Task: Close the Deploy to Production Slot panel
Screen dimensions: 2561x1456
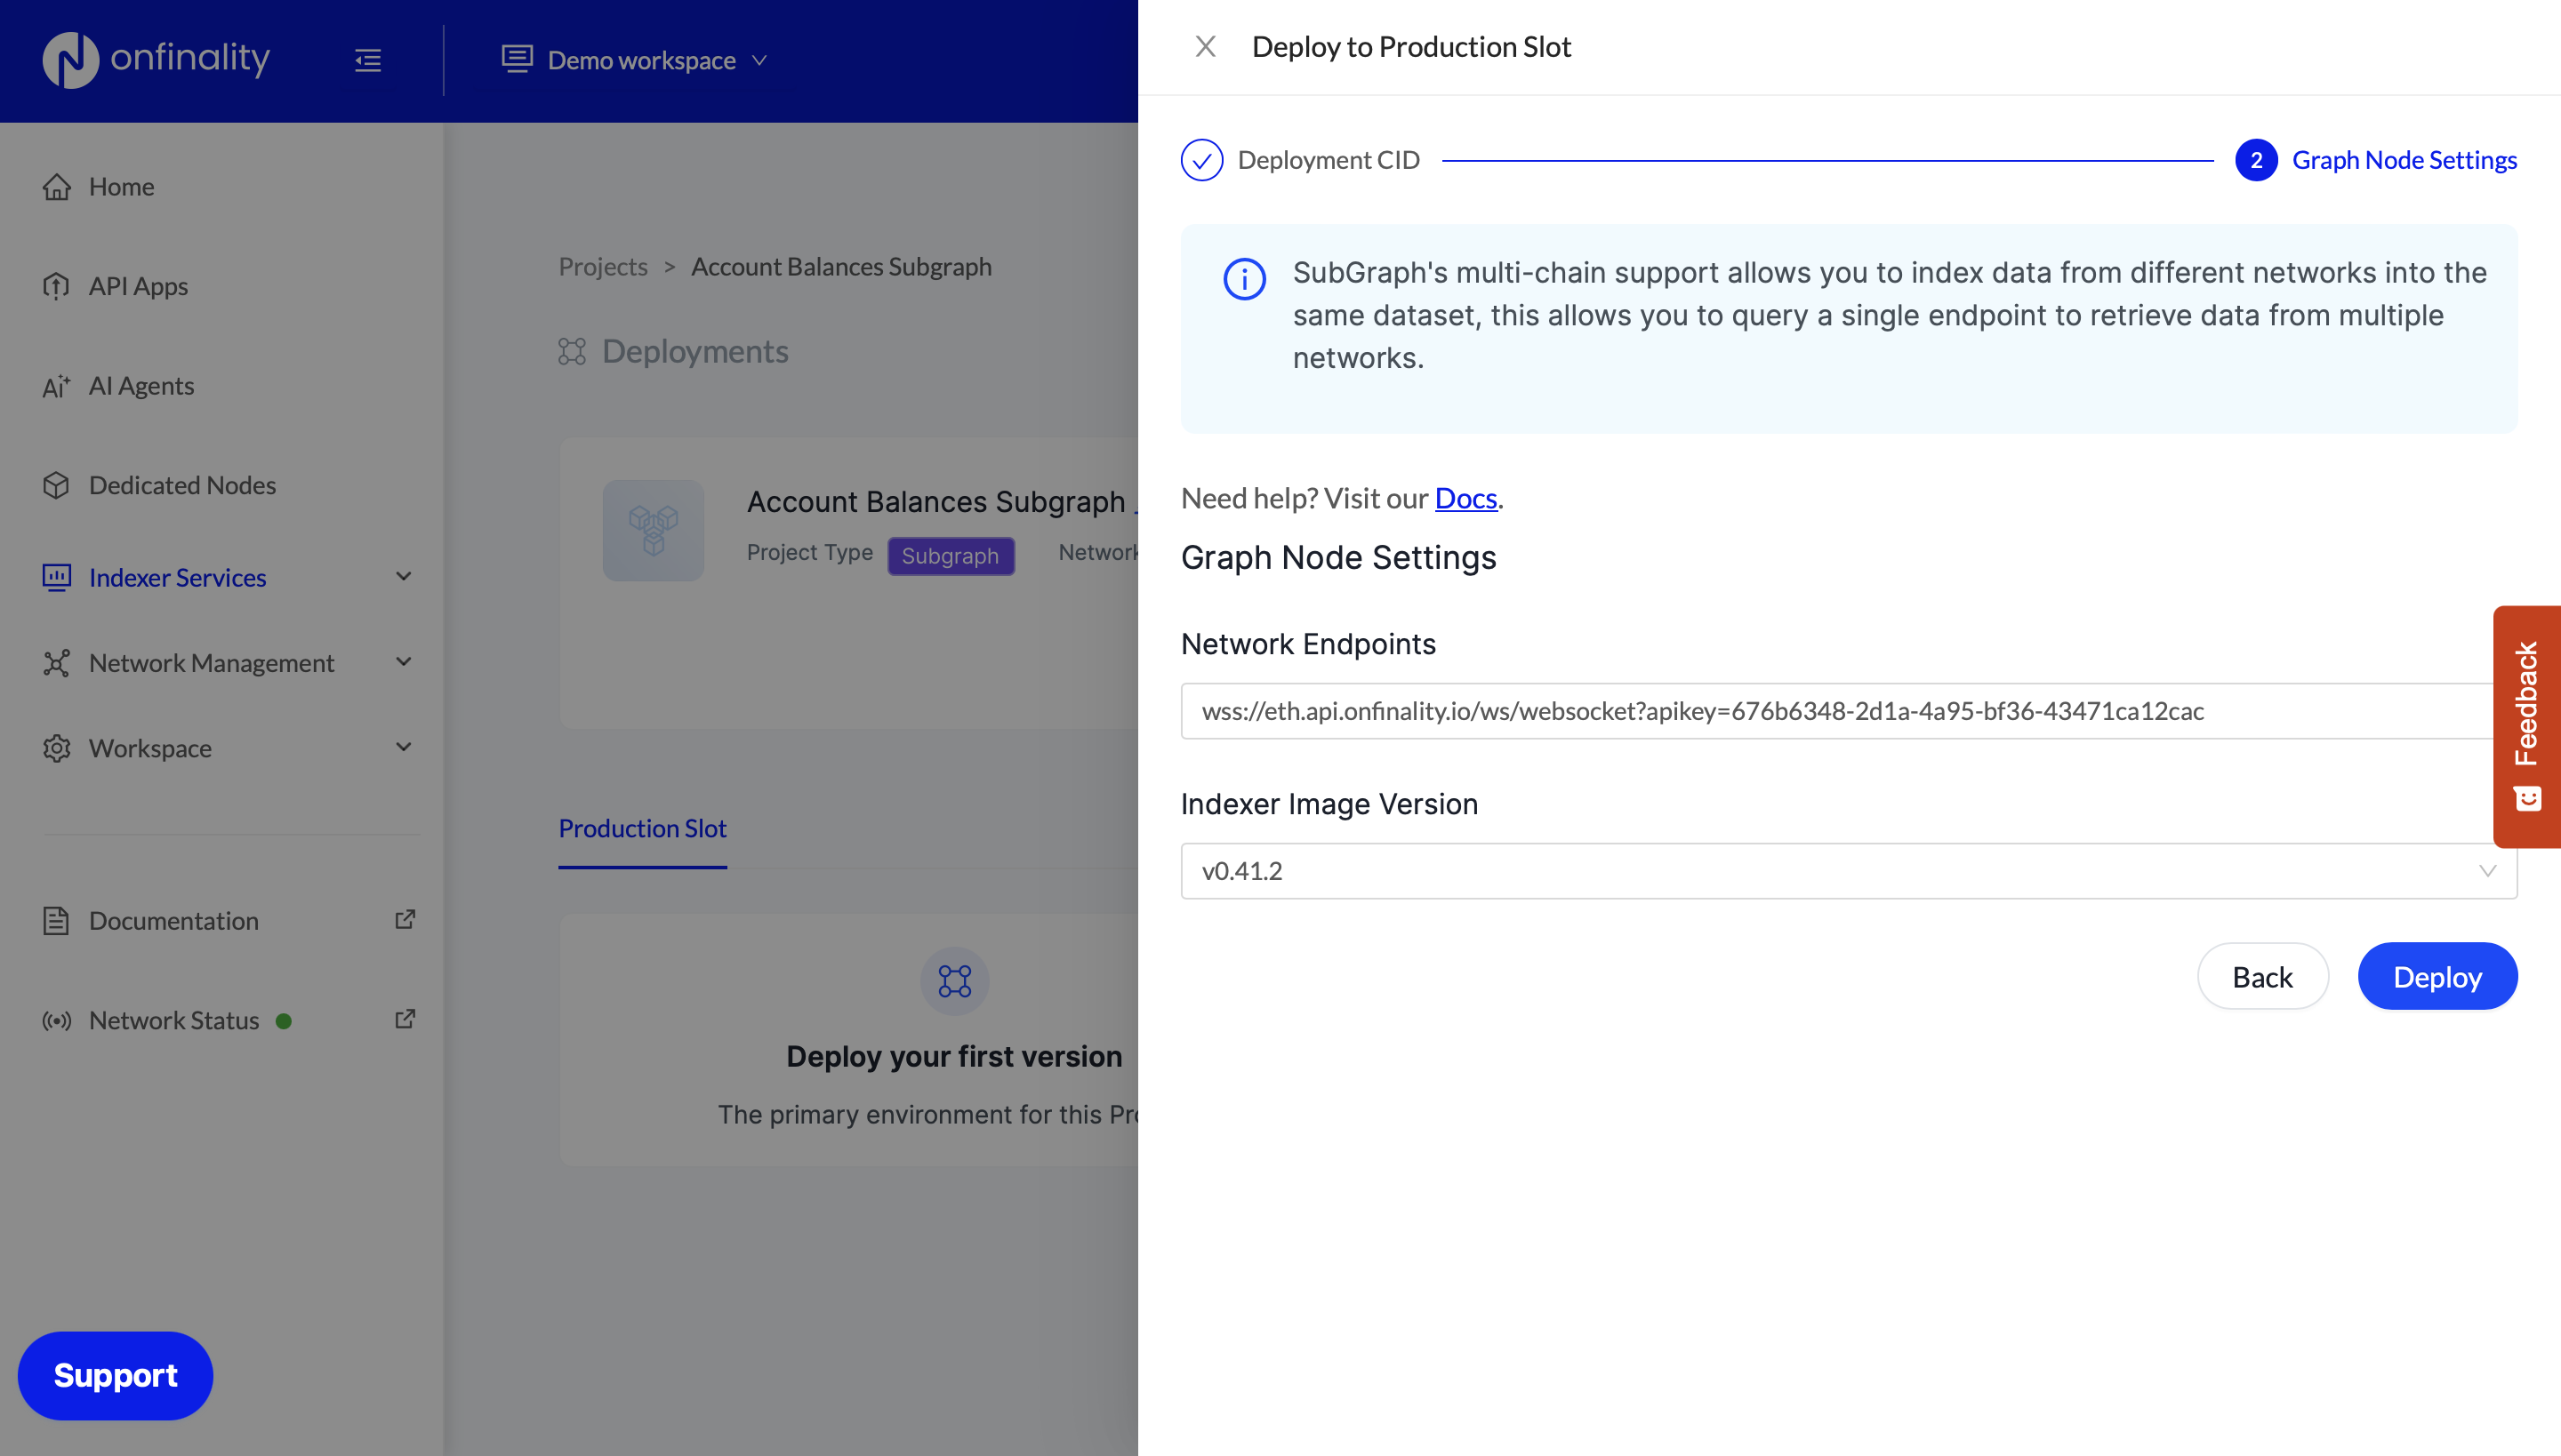Action: click(1206, 47)
